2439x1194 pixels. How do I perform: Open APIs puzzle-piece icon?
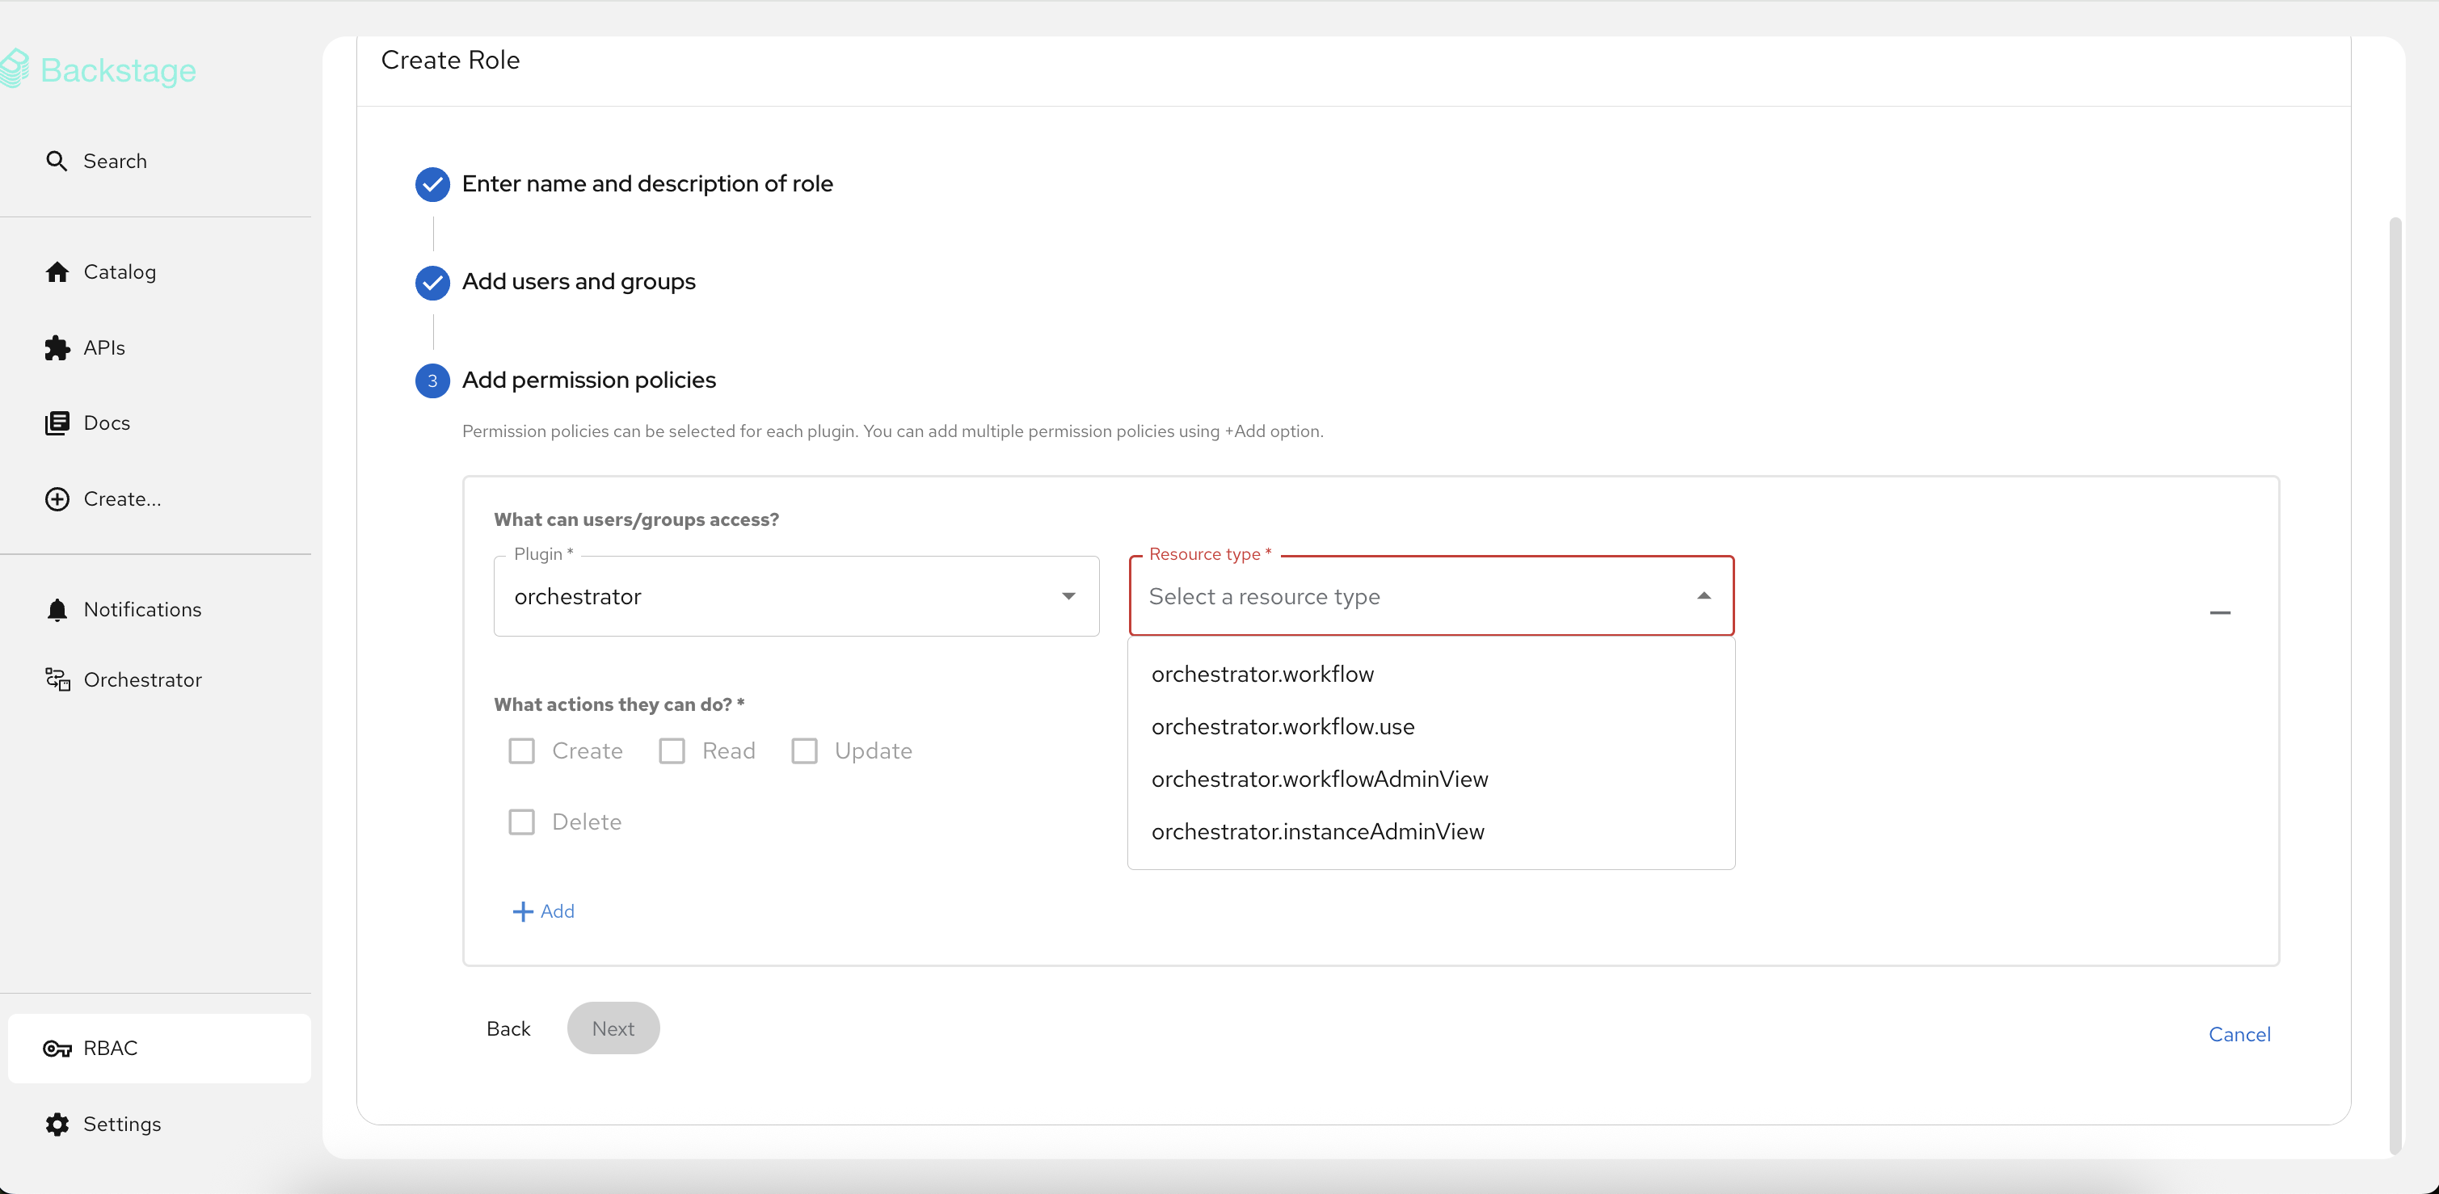pos(57,348)
